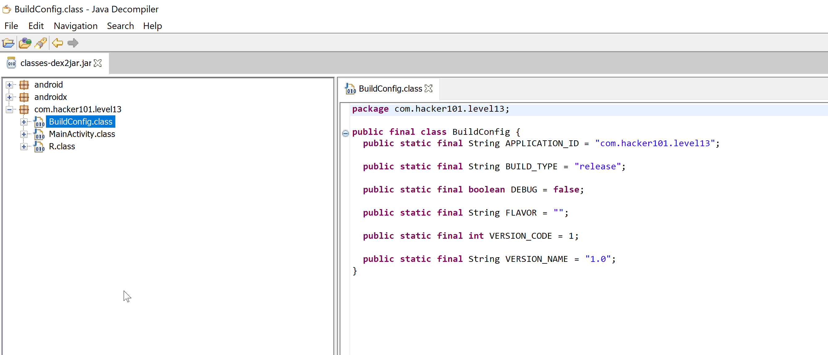Screen dimensions: 828x355
Task: Expand the android package node
Action: (9, 85)
